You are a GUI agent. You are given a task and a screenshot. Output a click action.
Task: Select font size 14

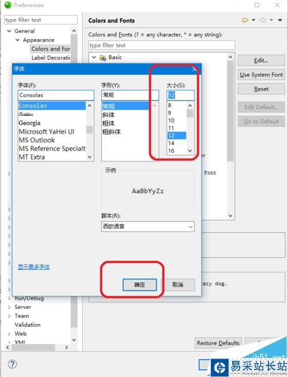tap(171, 144)
